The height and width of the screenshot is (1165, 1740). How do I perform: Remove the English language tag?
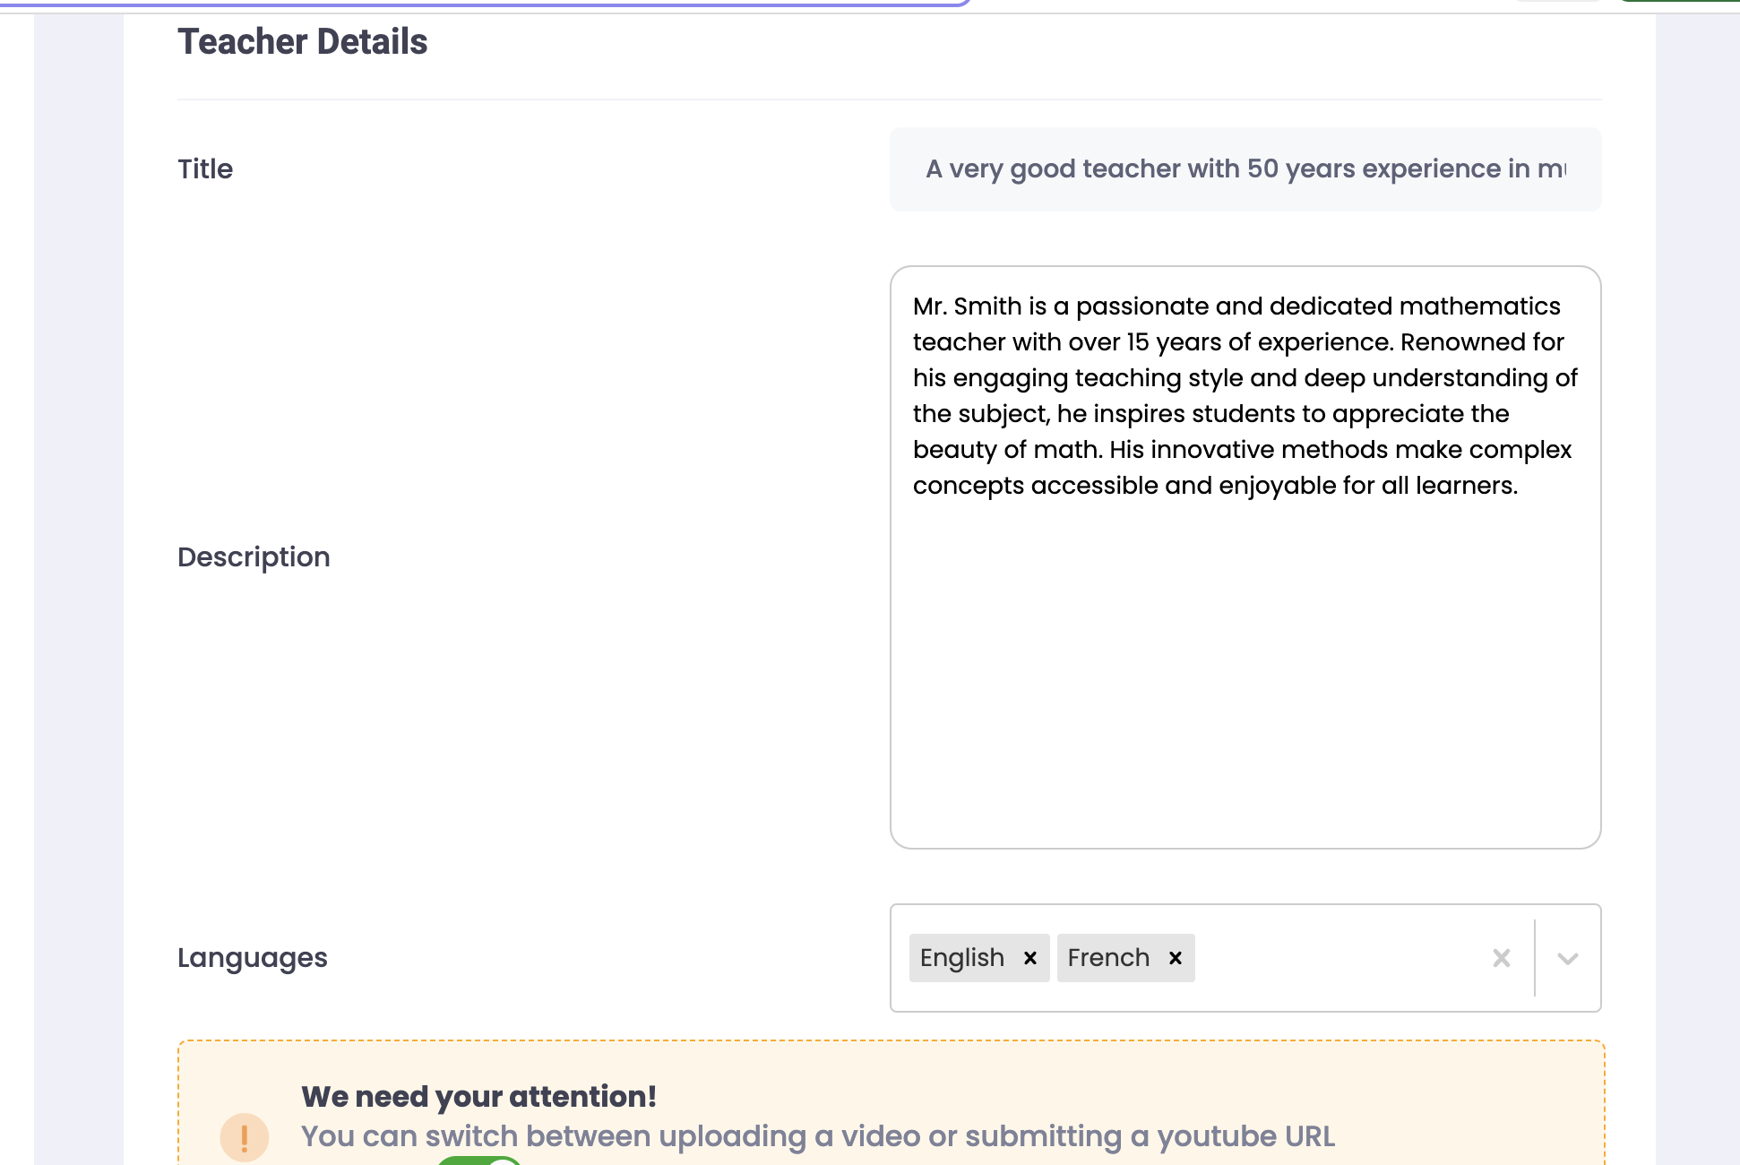tap(1030, 958)
